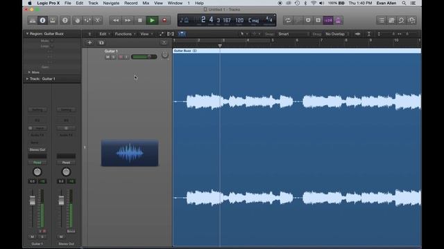
Task: Open Smart Controls button
Action: click(77, 20)
